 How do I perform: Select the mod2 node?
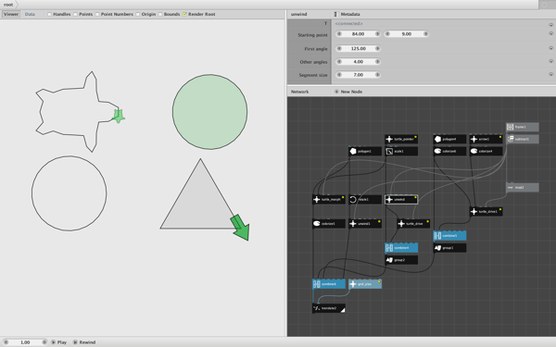(x=523, y=187)
